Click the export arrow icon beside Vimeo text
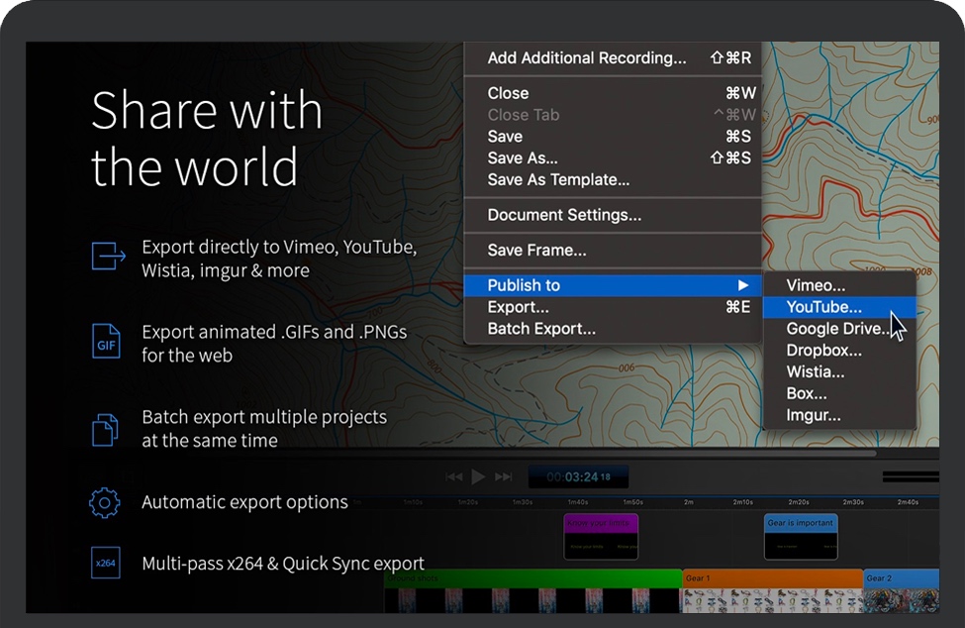Image resolution: width=965 pixels, height=628 pixels. [x=107, y=256]
